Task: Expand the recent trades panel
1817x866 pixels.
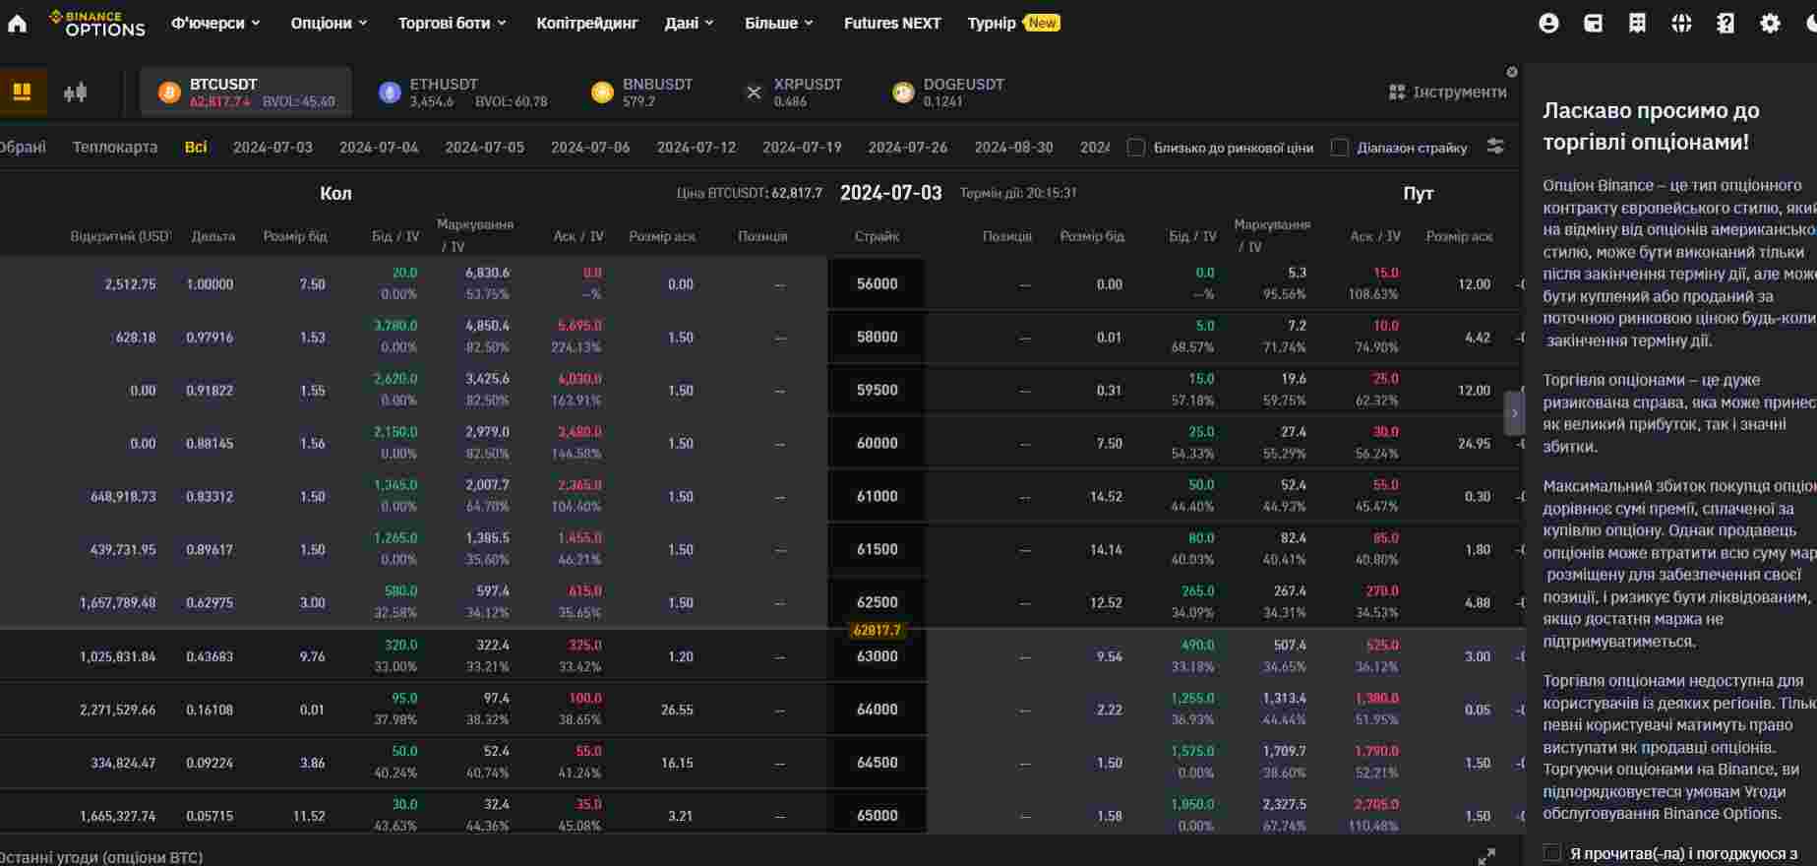Action: point(1486,856)
